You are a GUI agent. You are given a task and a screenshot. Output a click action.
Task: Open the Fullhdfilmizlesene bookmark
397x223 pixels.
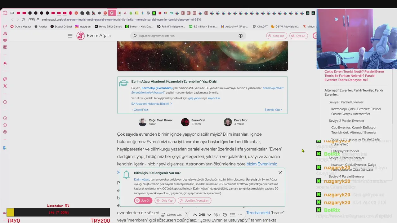pyautogui.click(x=171, y=27)
